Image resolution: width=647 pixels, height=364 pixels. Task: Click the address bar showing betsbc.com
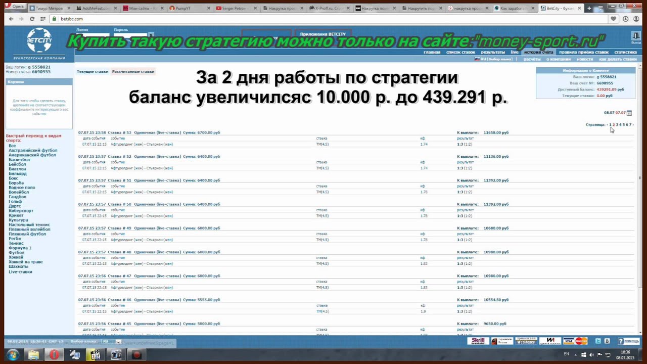click(329, 19)
